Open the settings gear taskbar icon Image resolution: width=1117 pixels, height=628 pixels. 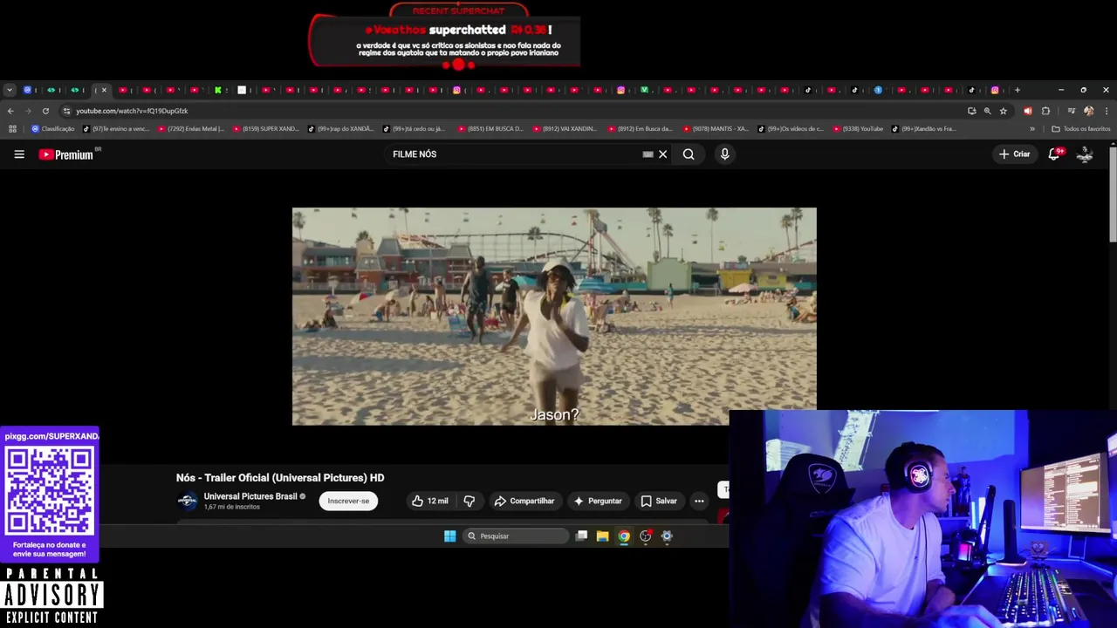pyautogui.click(x=667, y=536)
